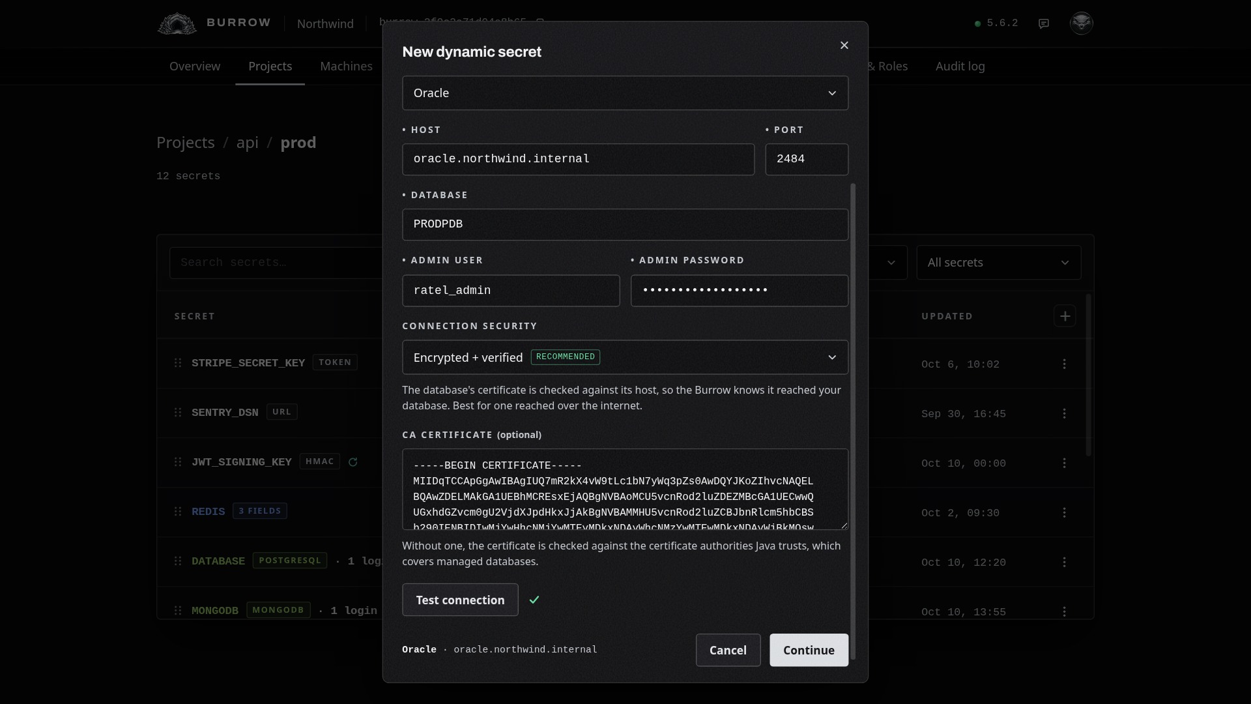This screenshot has height=704, width=1251.
Task: Click the Host input field
Action: (x=579, y=159)
